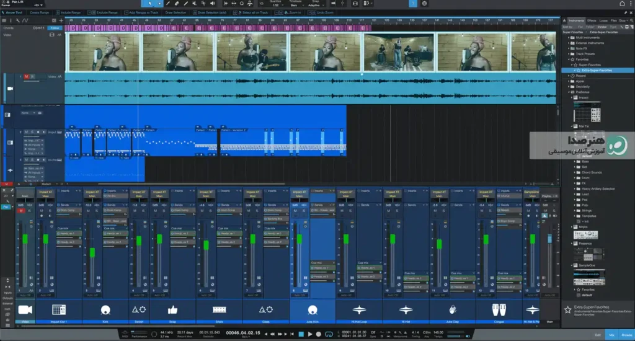Click the Juke Kick channel fader
This screenshot has width=635, height=341.
click(300, 239)
